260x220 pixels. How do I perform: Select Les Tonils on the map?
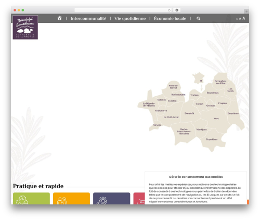(x=230, y=90)
